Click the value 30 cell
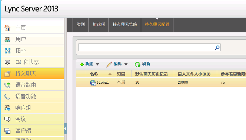 tap(137, 82)
